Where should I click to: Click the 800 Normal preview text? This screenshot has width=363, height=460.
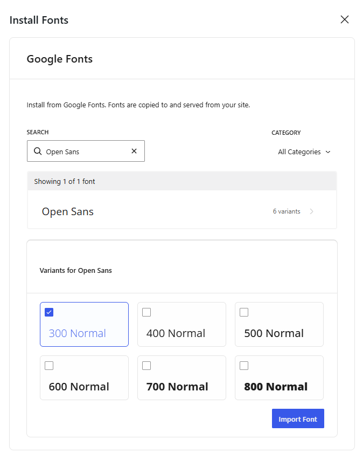coord(276,387)
